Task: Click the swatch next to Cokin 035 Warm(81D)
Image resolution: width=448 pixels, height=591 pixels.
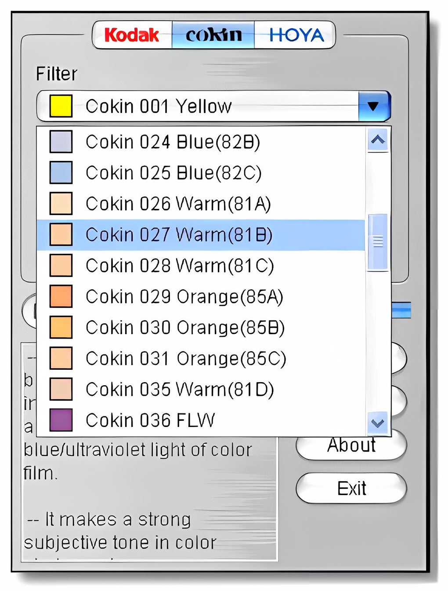Action: click(61, 389)
